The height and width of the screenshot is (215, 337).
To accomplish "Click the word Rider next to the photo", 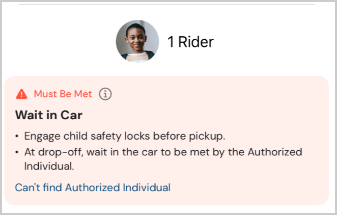I will (196, 42).
